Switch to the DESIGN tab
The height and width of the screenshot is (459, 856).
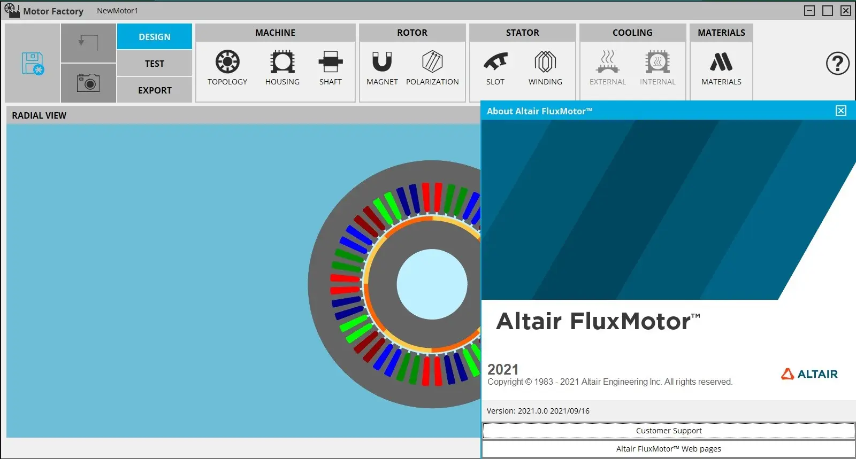155,37
